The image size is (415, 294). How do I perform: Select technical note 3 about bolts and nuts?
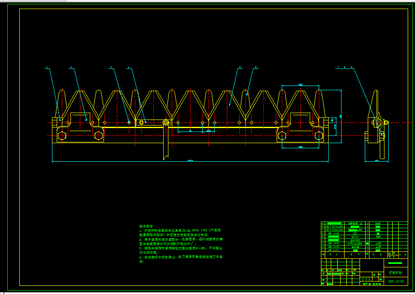pyautogui.click(x=181, y=250)
